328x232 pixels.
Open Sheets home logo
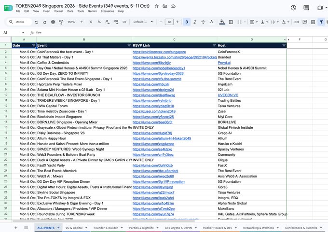pyautogui.click(x=8, y=8)
